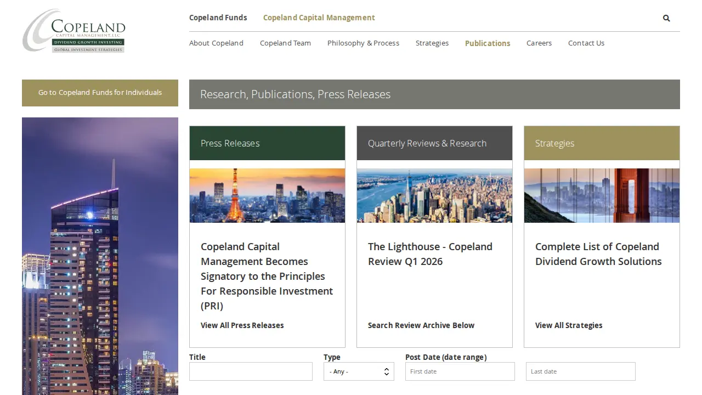Click the Post Date (date range) label

[x=446, y=357]
